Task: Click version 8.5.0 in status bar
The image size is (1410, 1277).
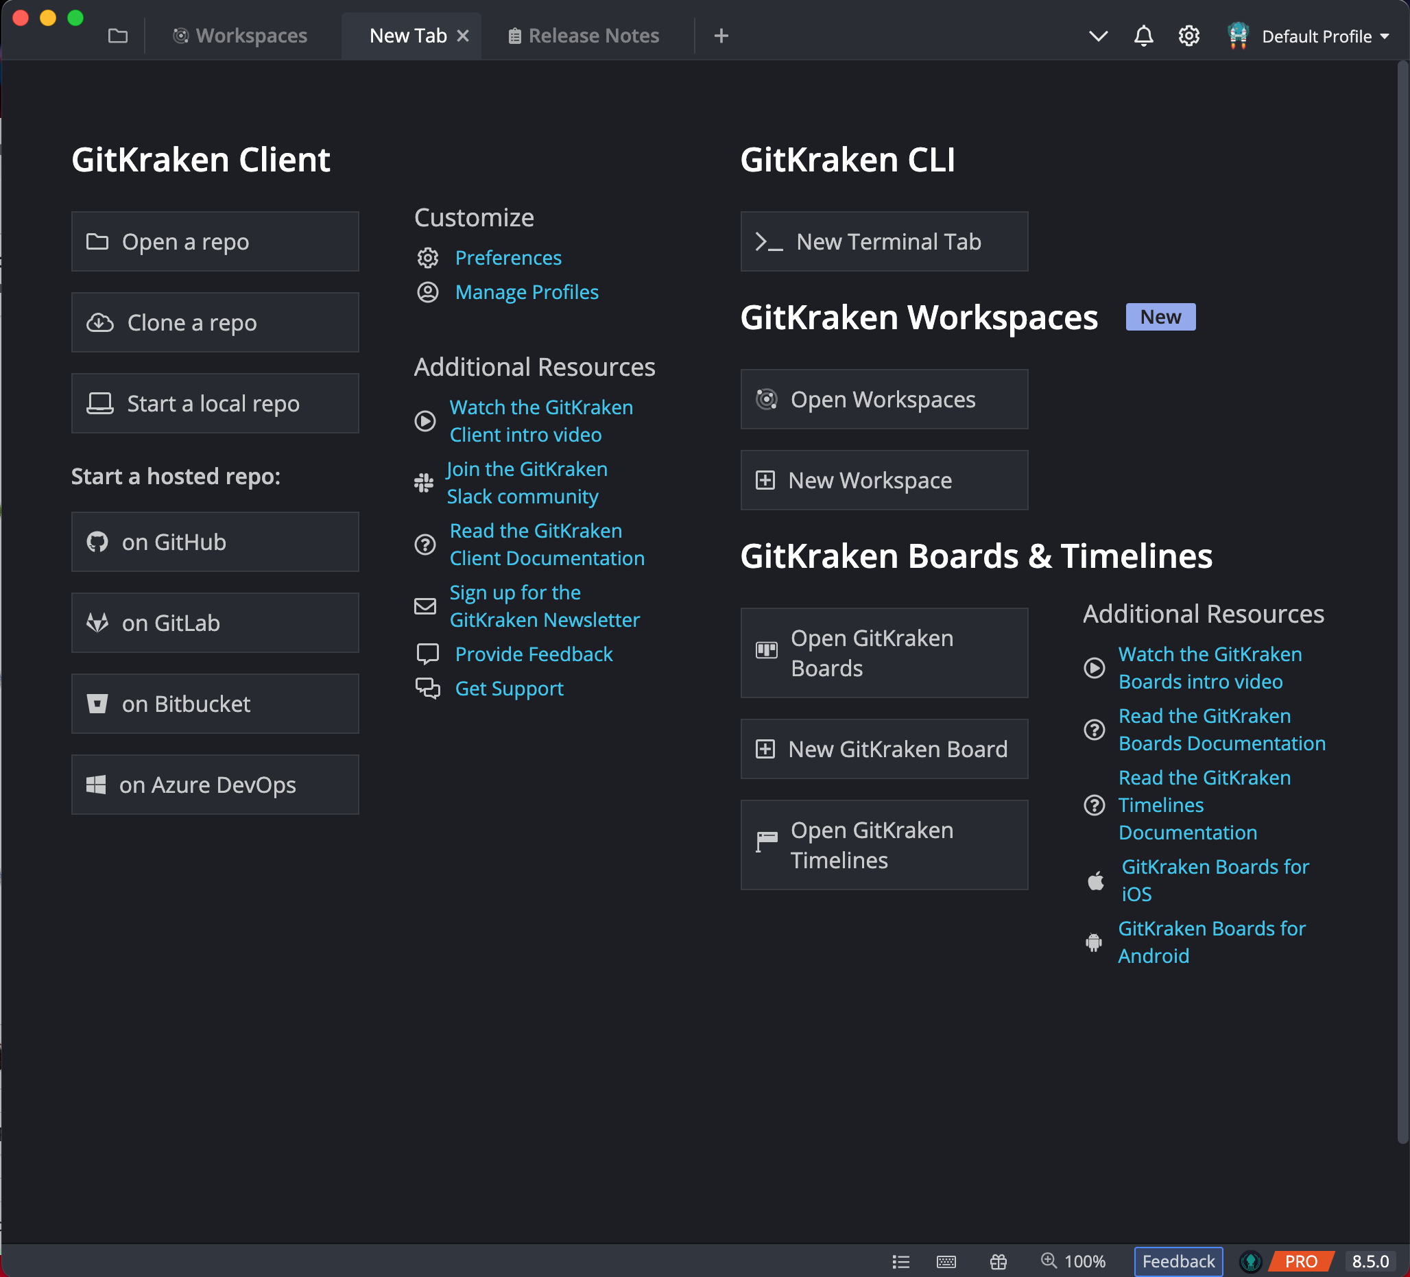Action: tap(1370, 1261)
